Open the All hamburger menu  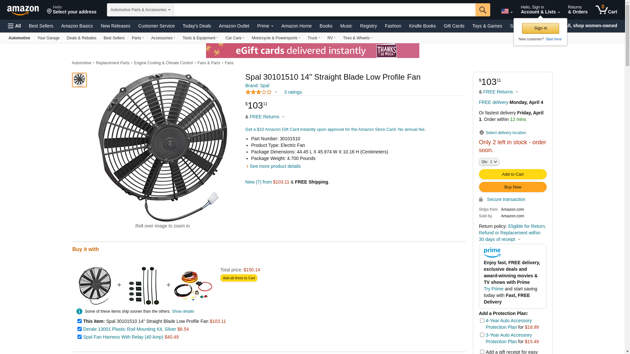[14, 26]
